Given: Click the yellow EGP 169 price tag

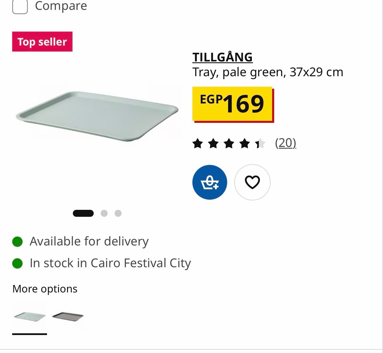Looking at the screenshot, I should click(x=232, y=104).
